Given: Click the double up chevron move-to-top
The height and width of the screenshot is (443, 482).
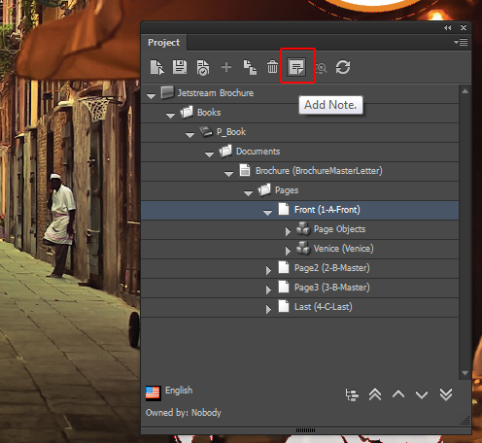Looking at the screenshot, I should coord(375,394).
